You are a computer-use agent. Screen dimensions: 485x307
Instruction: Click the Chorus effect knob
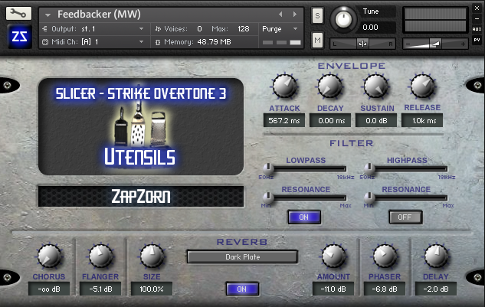[x=48, y=256]
